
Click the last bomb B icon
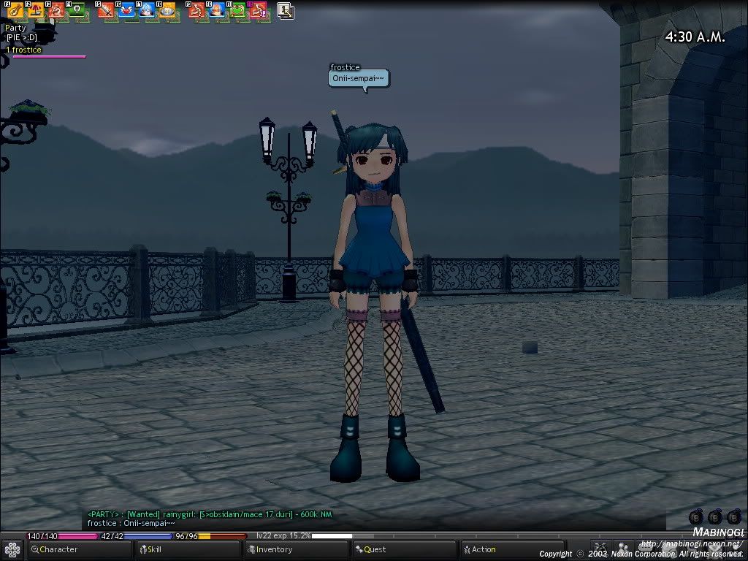pos(733,516)
